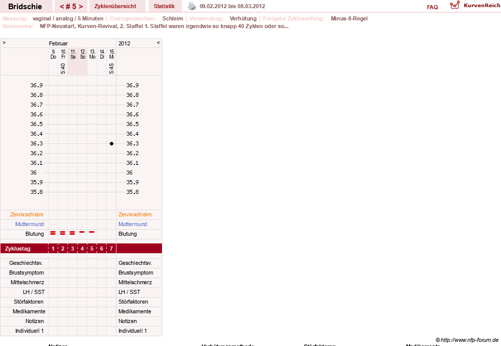Image resolution: width=501 pixels, height=346 pixels.
Task: Click the right Zervixschleim label
Action: [135, 214]
